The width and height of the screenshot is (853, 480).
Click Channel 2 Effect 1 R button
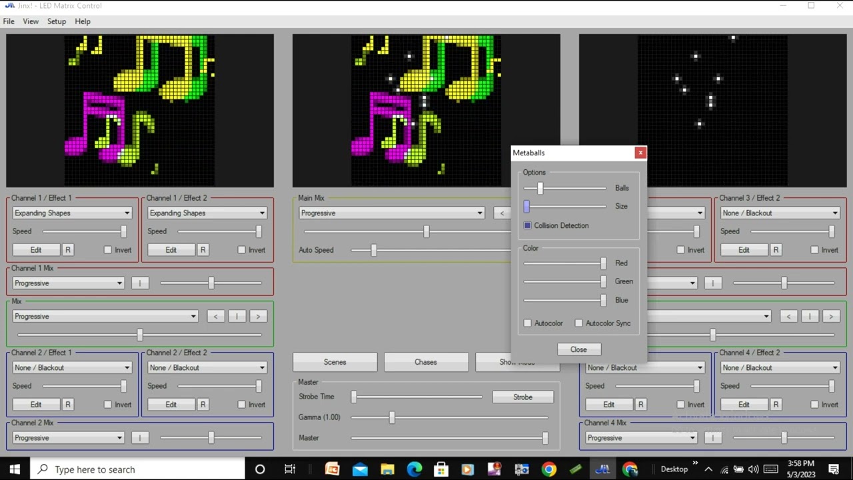coord(67,405)
